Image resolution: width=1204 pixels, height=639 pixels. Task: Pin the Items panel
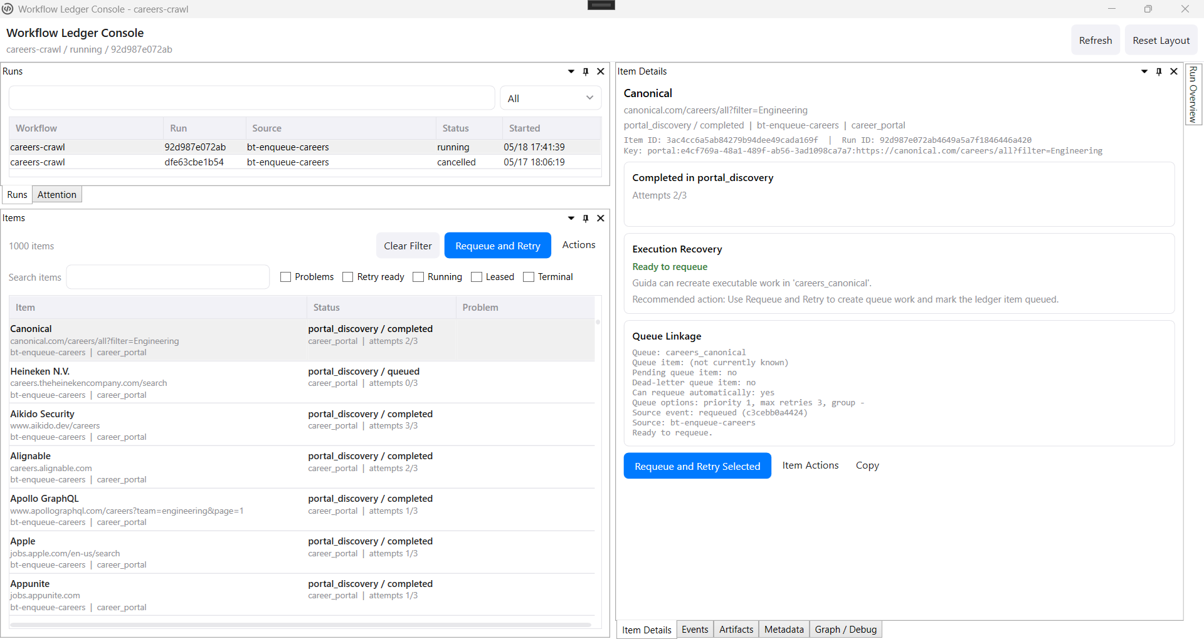pos(586,218)
